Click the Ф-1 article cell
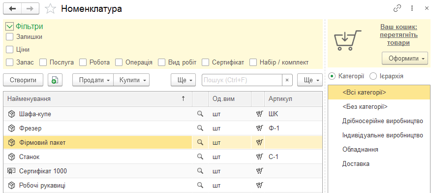This screenshot has height=193, width=431. click(x=293, y=128)
